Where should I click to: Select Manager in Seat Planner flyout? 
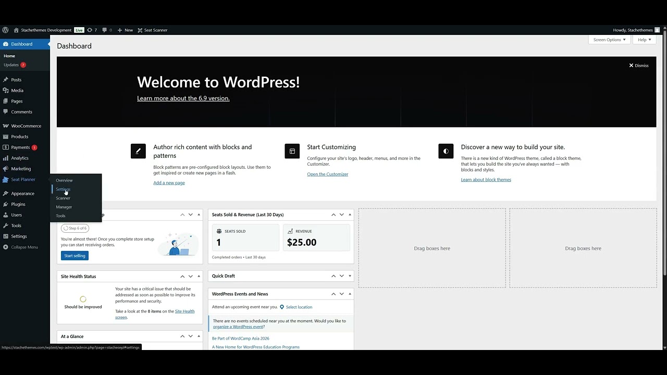click(x=64, y=207)
